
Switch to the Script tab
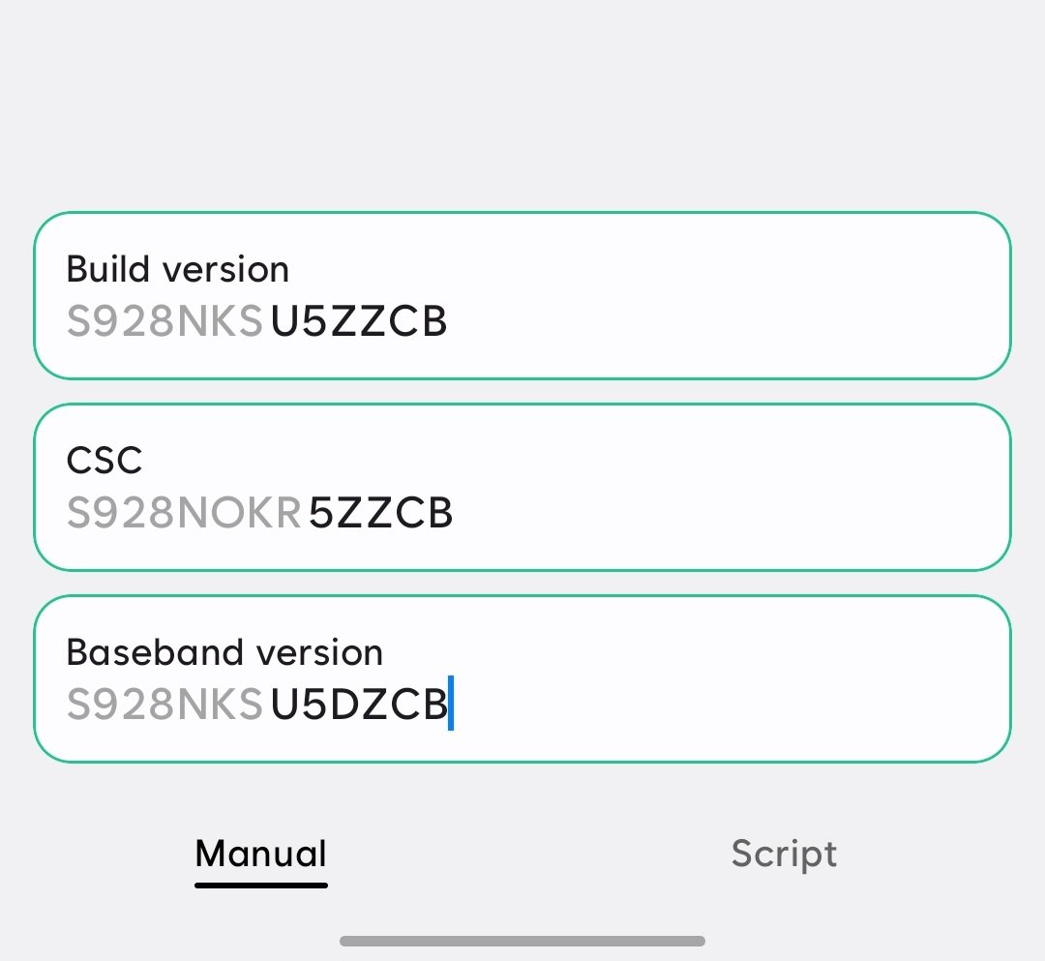[x=784, y=853]
